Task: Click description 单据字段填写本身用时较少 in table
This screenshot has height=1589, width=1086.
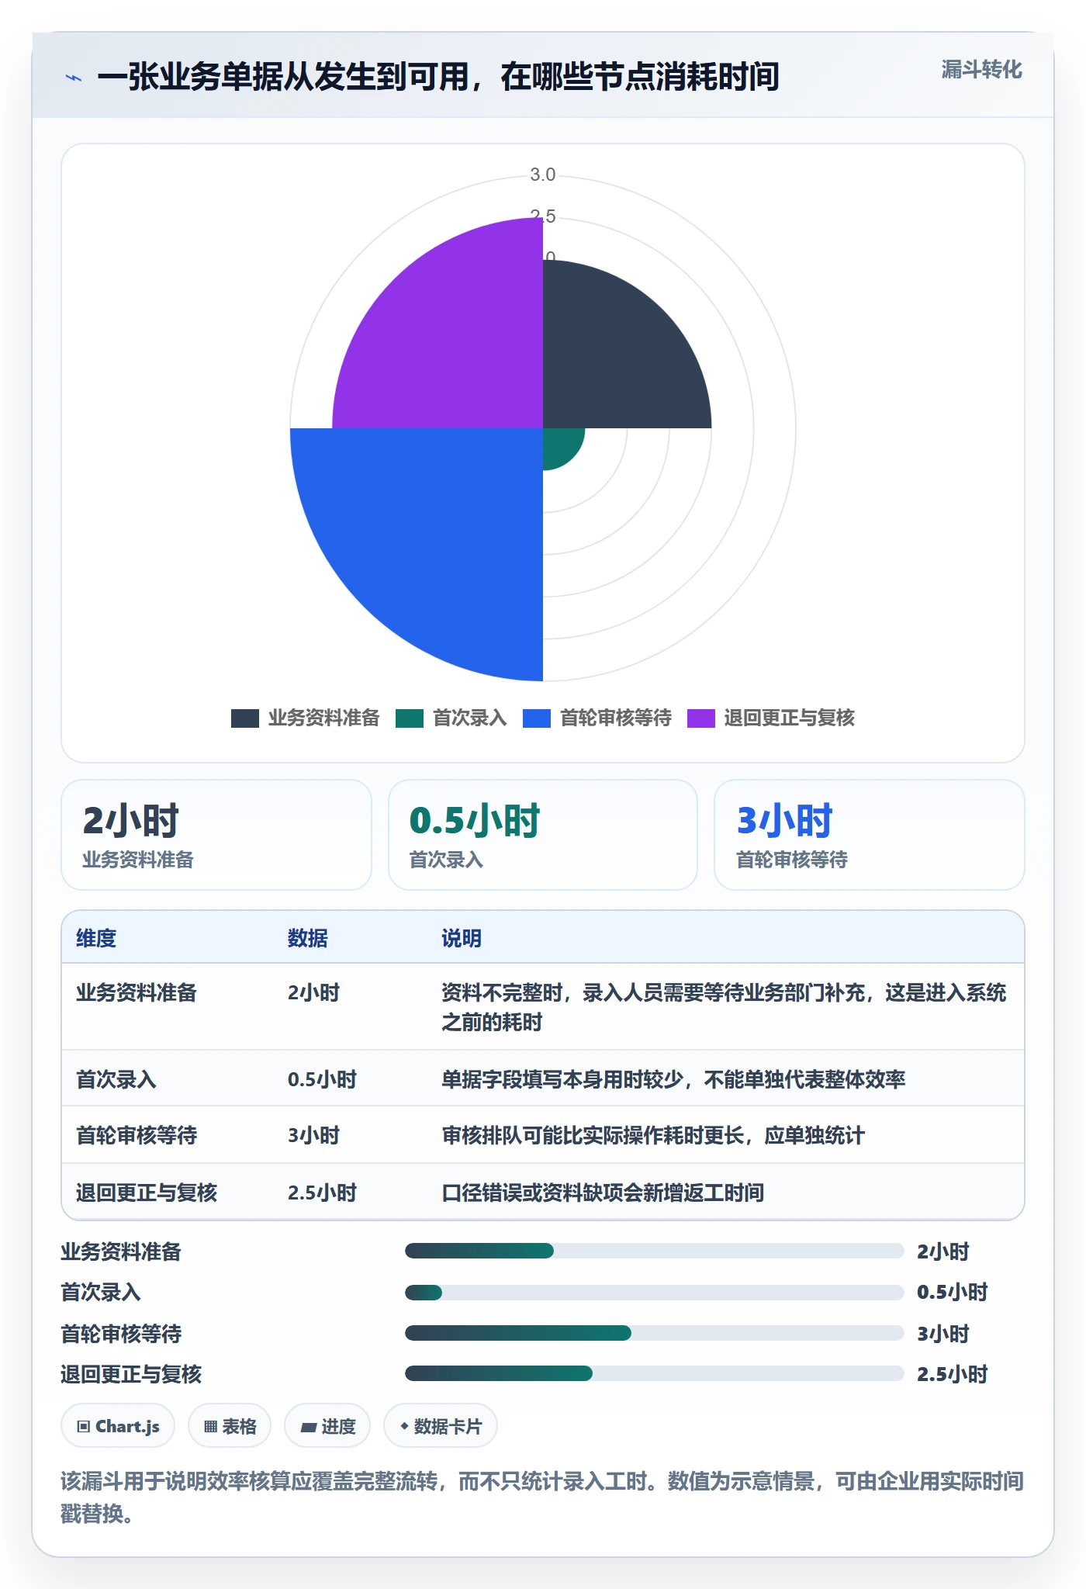Action: pos(673,1079)
